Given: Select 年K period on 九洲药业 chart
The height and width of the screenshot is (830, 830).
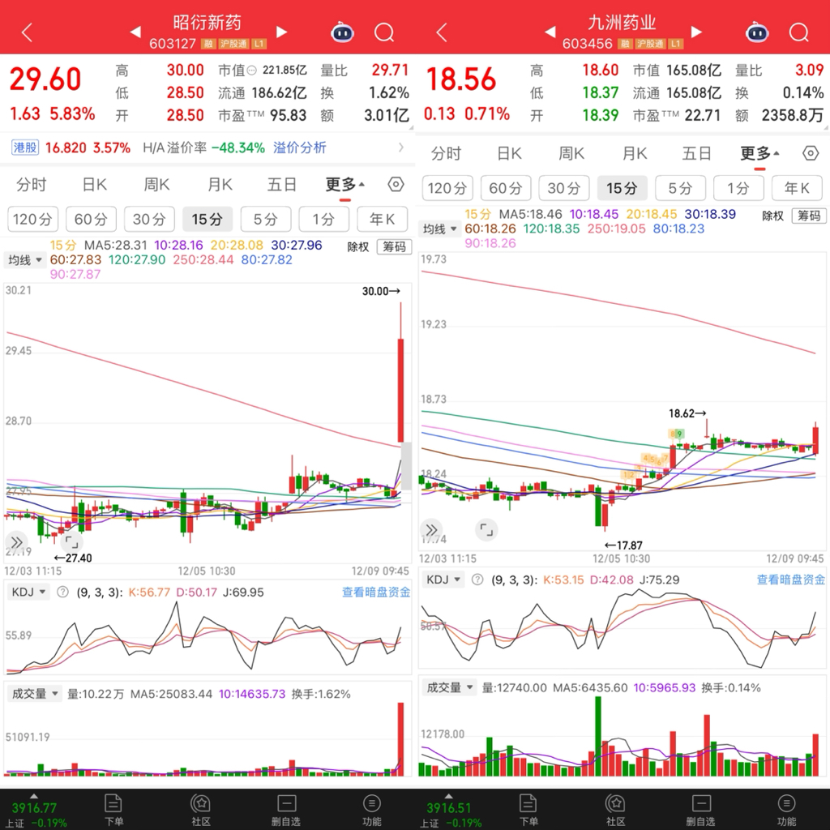Looking at the screenshot, I should [x=797, y=188].
